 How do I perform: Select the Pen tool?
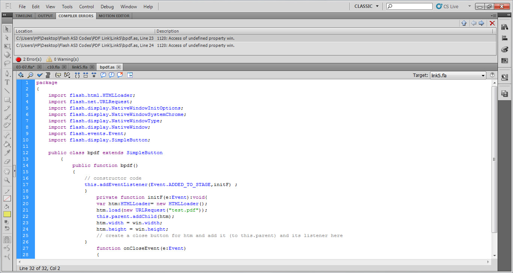[x=7, y=73]
